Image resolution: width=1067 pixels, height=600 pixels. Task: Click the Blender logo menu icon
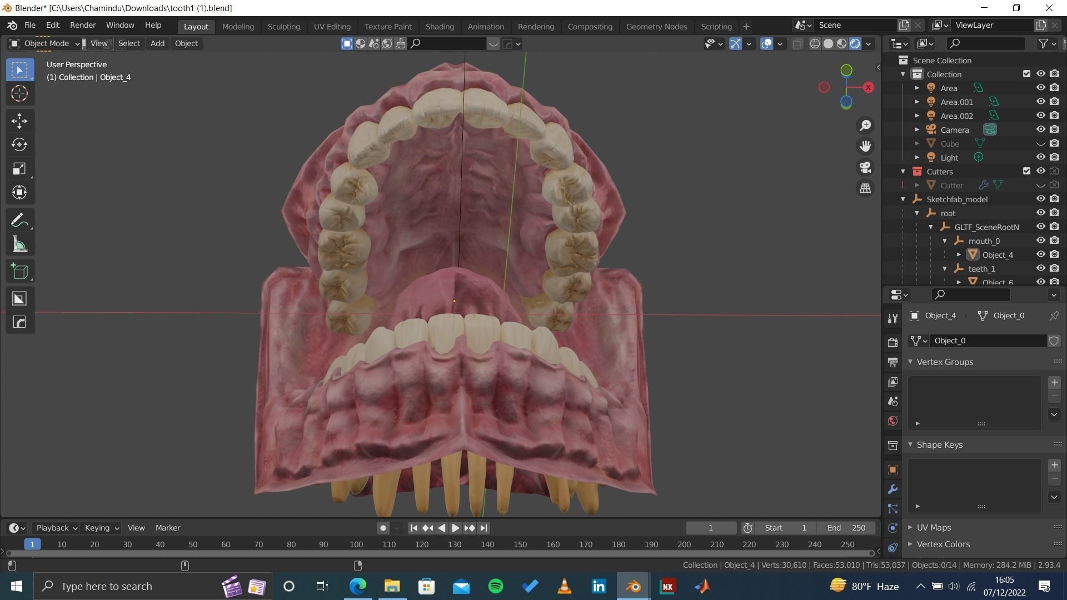pyautogui.click(x=12, y=26)
